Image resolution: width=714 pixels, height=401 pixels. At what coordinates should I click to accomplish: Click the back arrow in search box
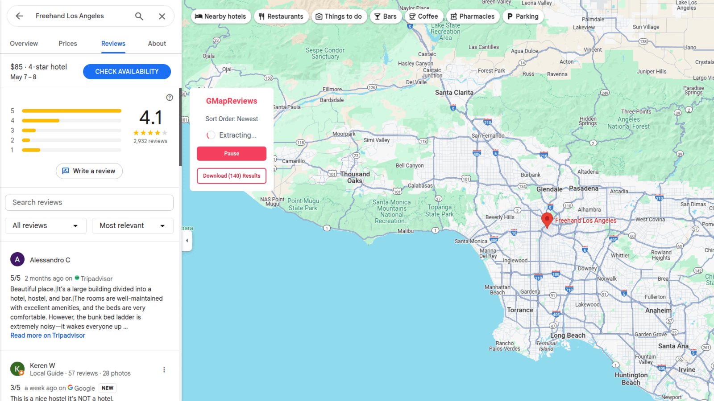pyautogui.click(x=19, y=16)
